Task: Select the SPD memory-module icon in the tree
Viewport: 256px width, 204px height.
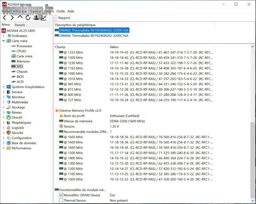Action: 13,66
